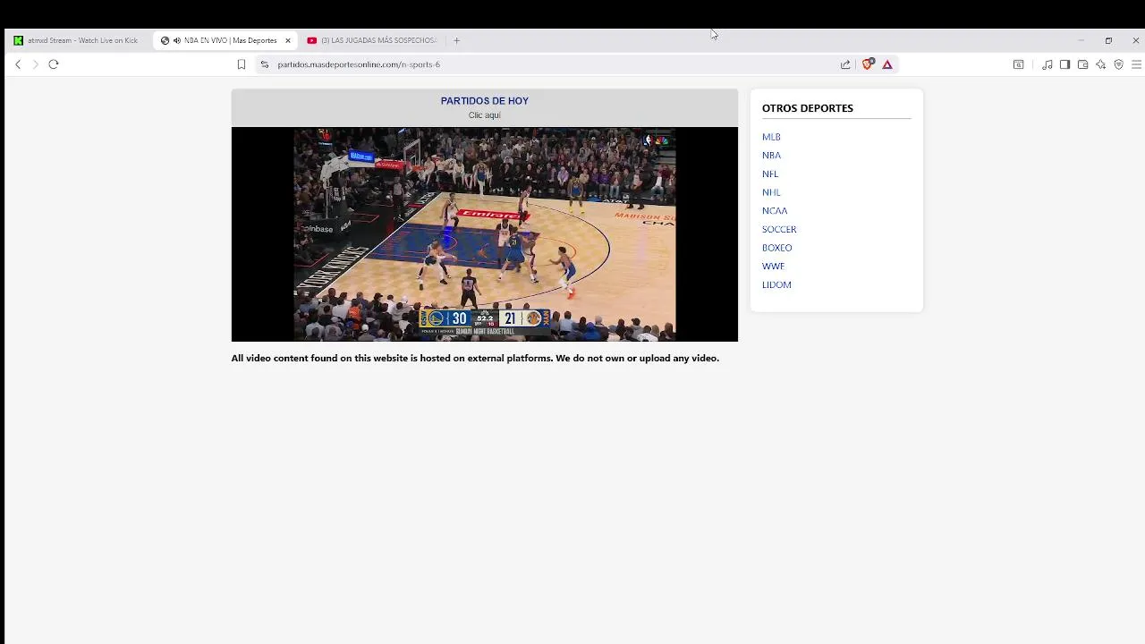Reload the current page
The height and width of the screenshot is (644, 1145).
54,64
